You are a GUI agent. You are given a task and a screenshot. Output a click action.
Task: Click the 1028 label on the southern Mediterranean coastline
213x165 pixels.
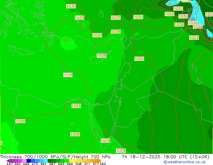pos(76,106)
